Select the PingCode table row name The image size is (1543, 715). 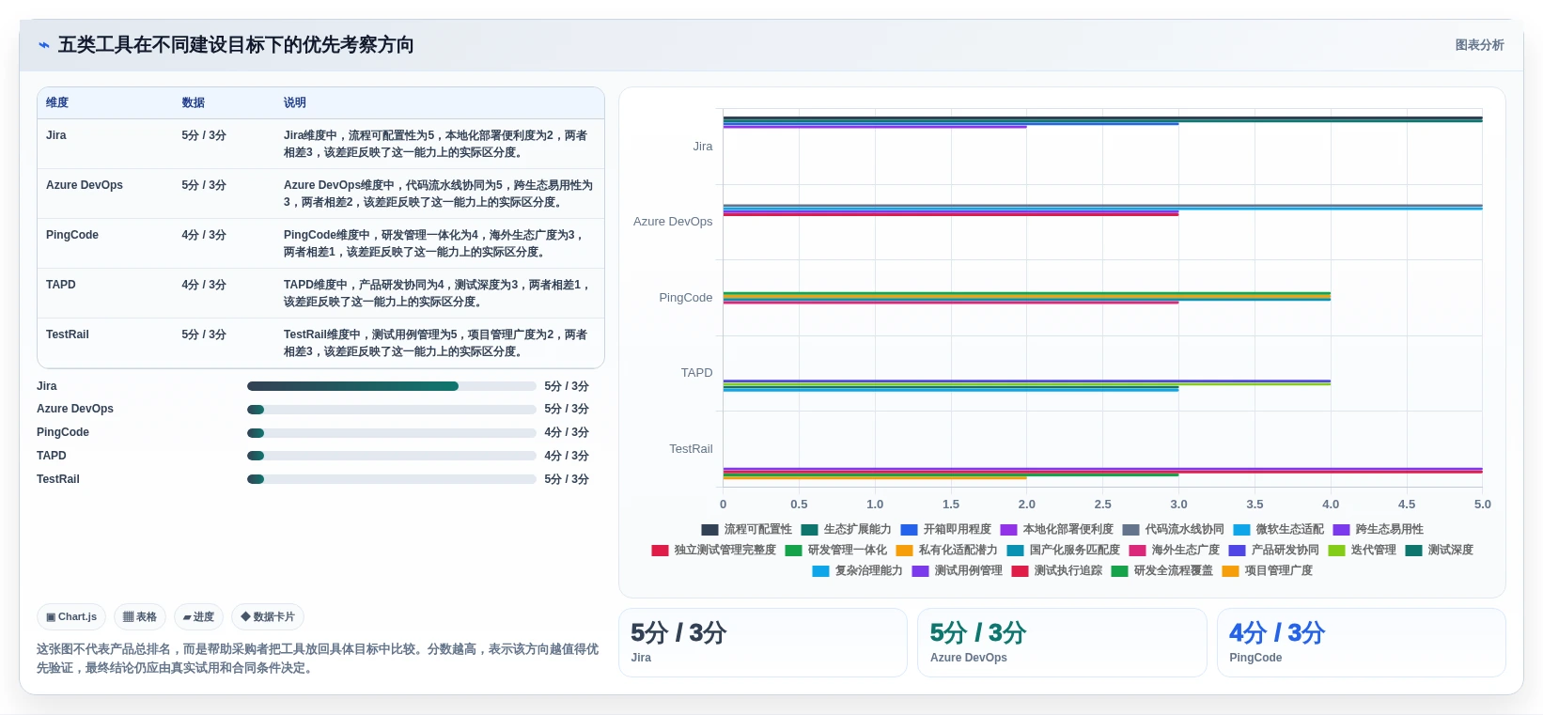point(72,235)
